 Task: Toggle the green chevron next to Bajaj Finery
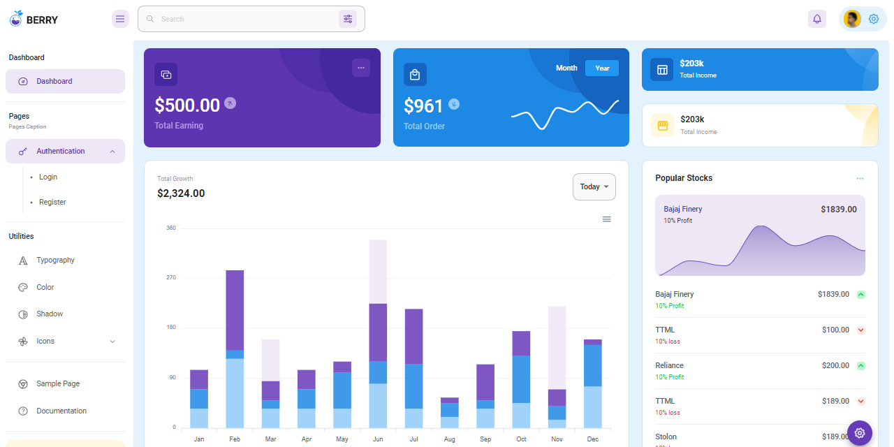pos(860,294)
